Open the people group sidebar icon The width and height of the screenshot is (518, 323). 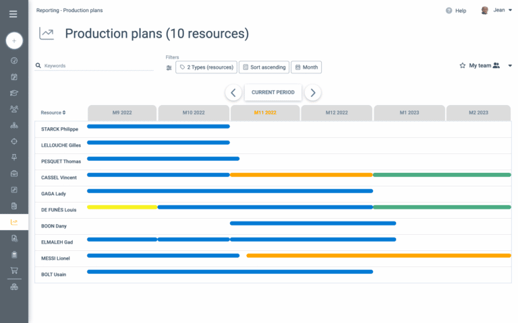coord(14,109)
